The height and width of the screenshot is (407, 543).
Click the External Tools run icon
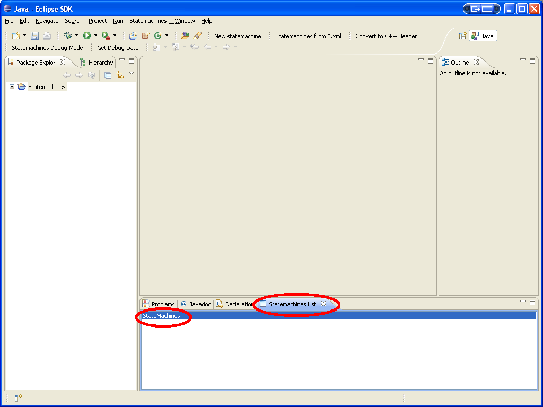[106, 36]
